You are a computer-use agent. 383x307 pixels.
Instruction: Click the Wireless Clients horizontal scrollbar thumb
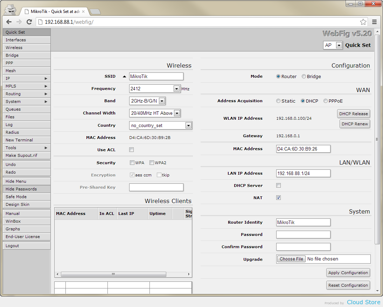pyautogui.click(x=113, y=274)
